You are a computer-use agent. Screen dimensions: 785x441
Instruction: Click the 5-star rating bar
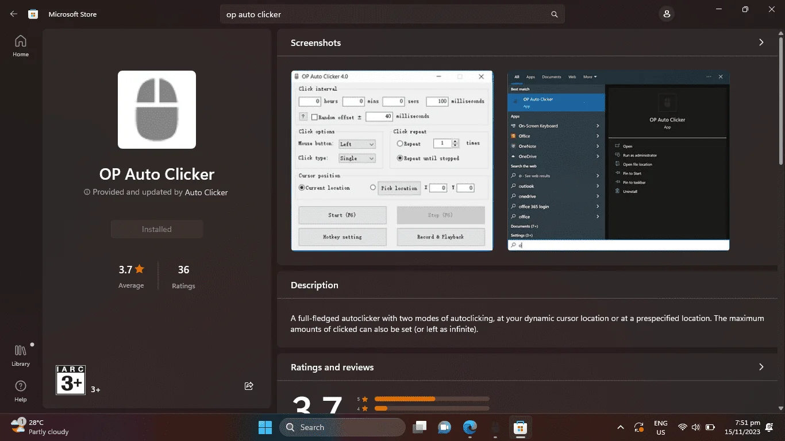pos(432,399)
